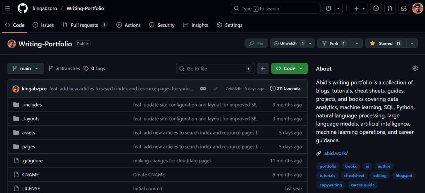The width and height of the screenshot is (425, 193).
Task: Open Writing-Portfolio breadcrumb link
Action: [x=85, y=8]
